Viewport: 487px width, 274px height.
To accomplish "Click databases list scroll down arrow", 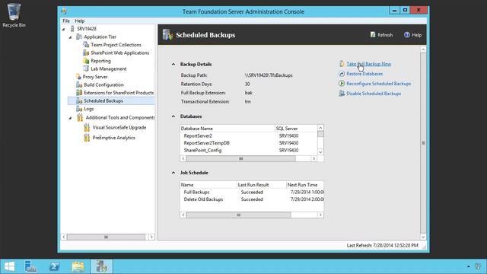I will [x=320, y=152].
